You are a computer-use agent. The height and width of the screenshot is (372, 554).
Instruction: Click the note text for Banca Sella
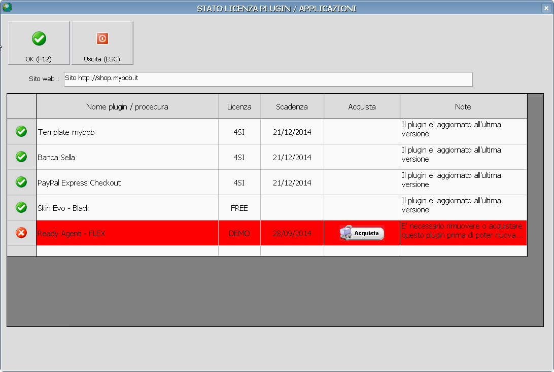[x=451, y=155]
